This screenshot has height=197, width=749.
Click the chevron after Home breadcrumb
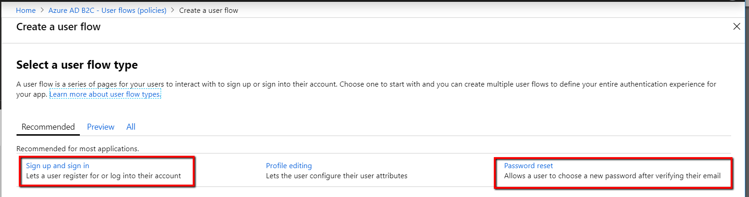[x=42, y=10]
